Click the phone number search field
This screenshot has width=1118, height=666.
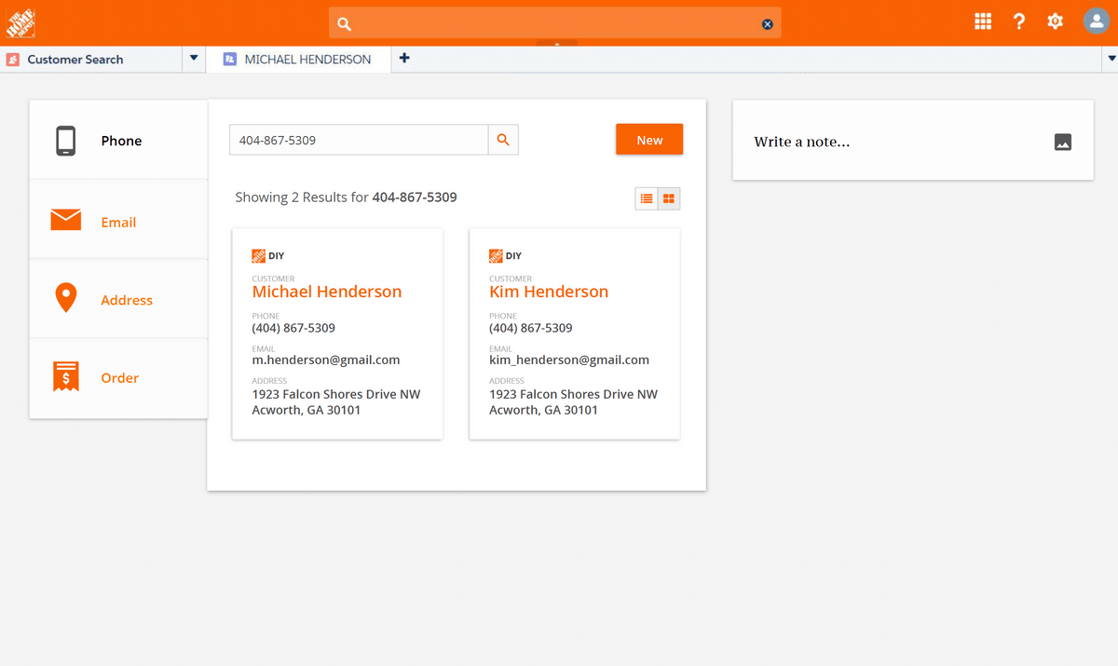[359, 140]
